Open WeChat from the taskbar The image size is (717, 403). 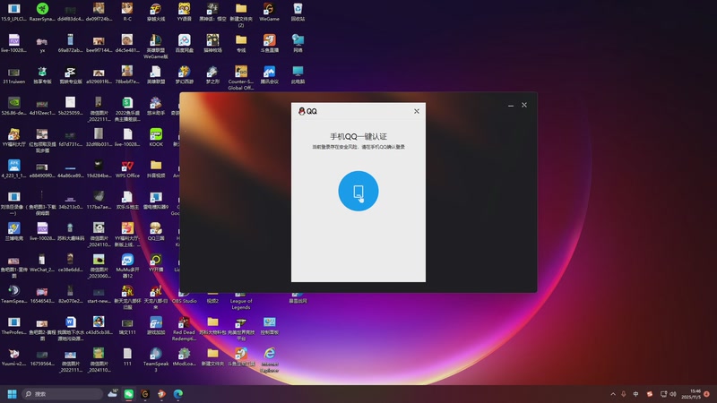click(x=129, y=394)
